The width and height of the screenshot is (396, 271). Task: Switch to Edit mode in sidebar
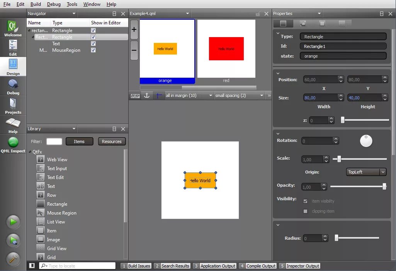(x=13, y=48)
